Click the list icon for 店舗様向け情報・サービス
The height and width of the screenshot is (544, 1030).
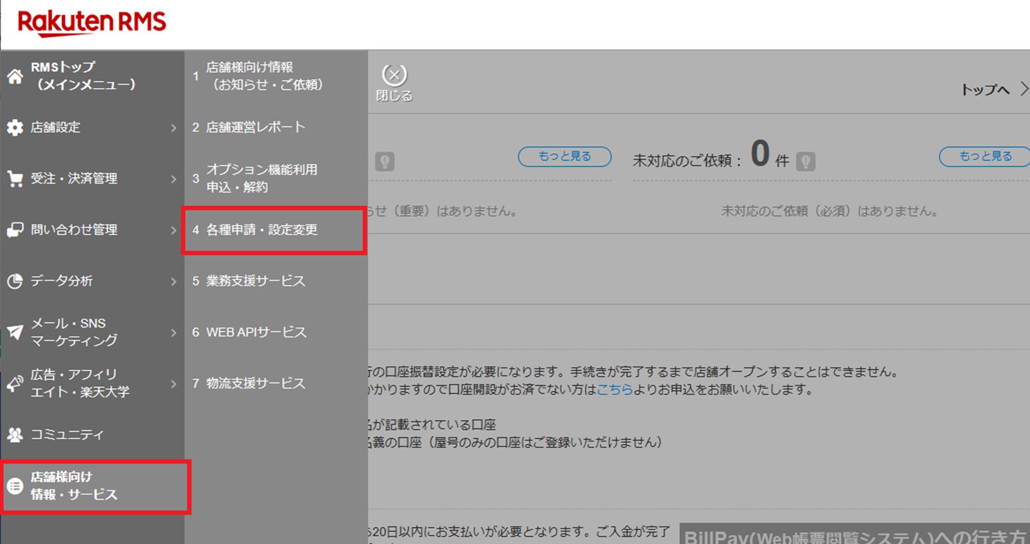coord(15,486)
